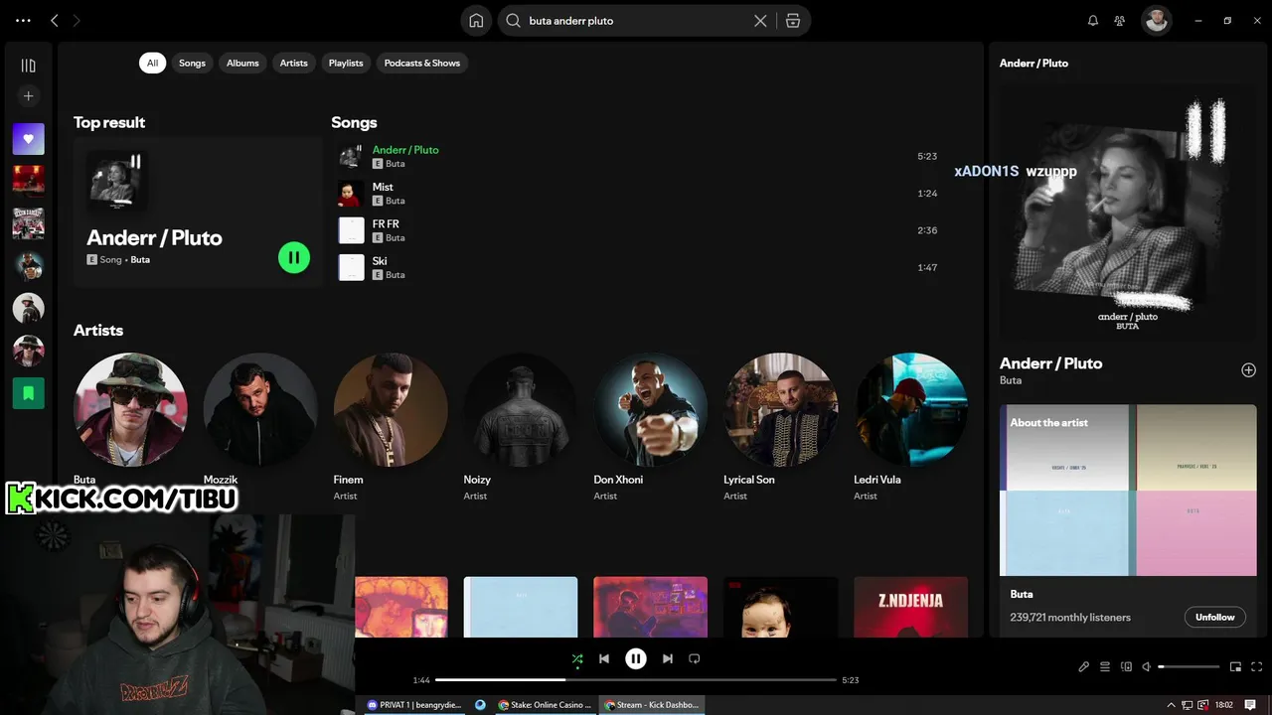Click the Create playlist plus icon

(x=28, y=96)
